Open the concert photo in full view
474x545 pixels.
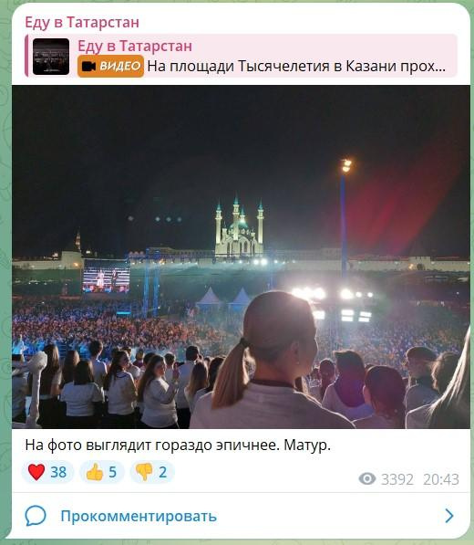[x=241, y=257]
